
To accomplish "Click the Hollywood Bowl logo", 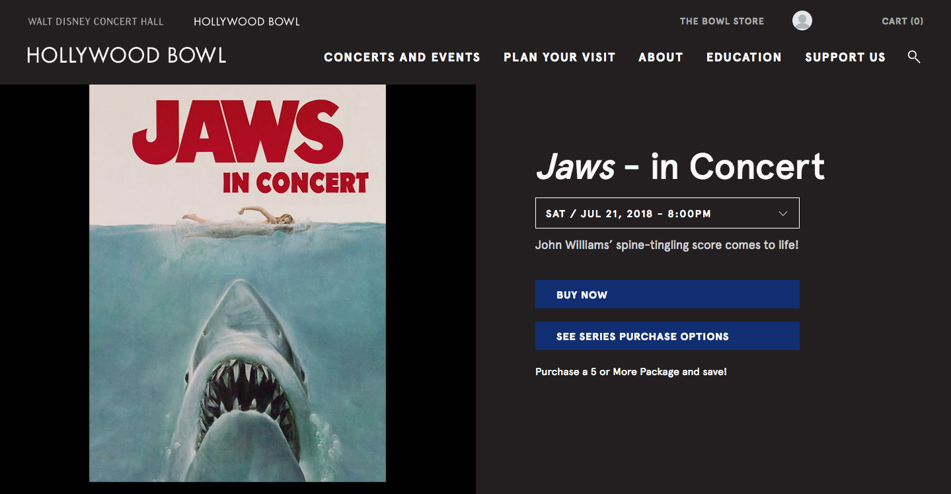I will pos(126,55).
